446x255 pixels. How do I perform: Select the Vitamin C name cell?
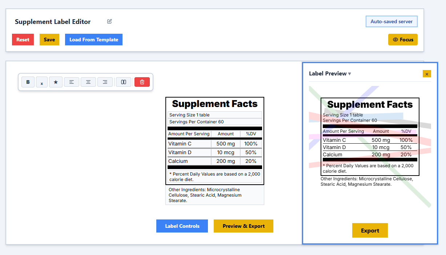pos(189,144)
